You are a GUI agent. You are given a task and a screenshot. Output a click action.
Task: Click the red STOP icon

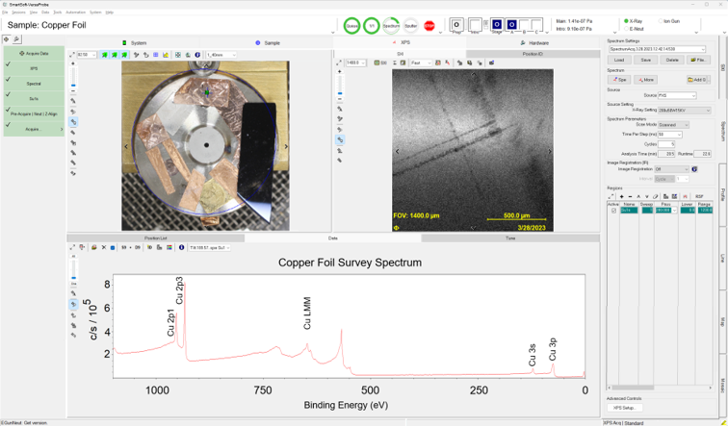(429, 26)
